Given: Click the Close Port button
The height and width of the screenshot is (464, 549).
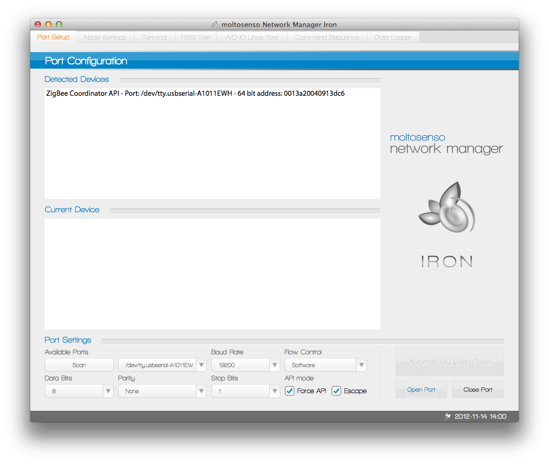Looking at the screenshot, I should pyautogui.click(x=478, y=390).
